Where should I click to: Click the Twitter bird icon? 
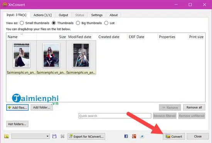click(x=142, y=136)
